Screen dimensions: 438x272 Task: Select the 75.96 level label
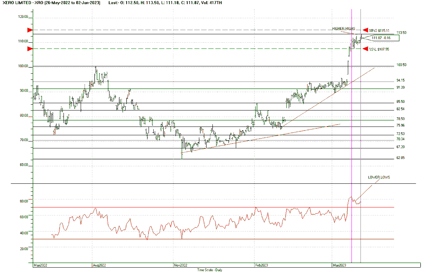click(400, 125)
